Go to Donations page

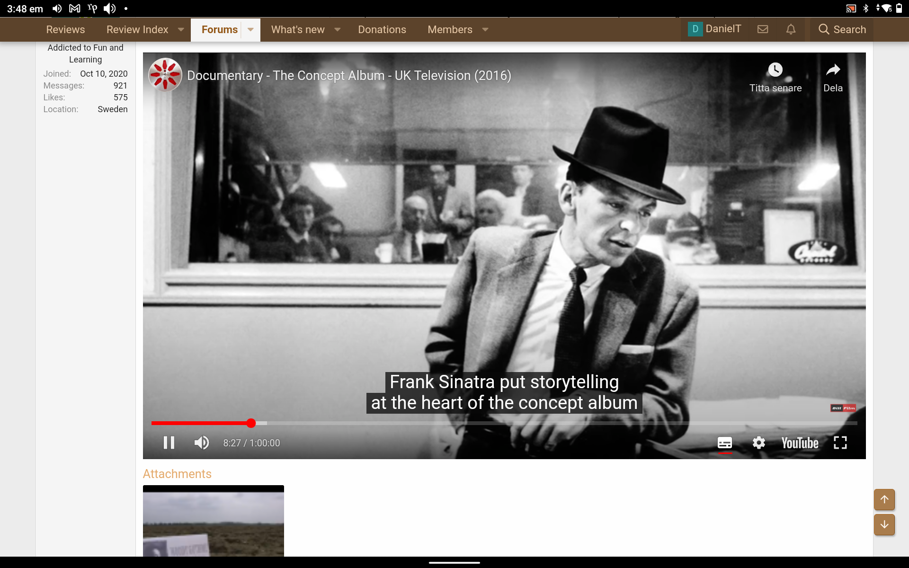pyautogui.click(x=382, y=29)
